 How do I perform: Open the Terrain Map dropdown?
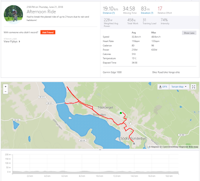(179, 87)
